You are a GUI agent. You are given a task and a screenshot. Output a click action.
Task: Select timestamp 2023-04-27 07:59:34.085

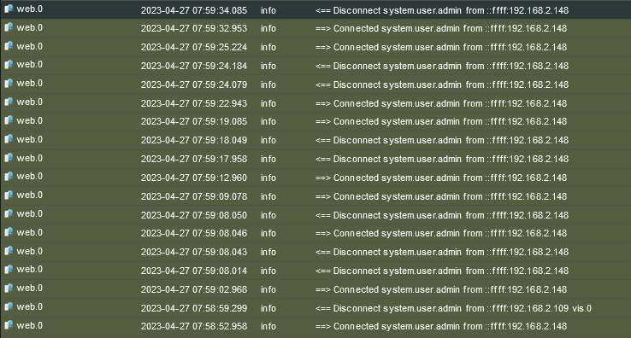pos(194,10)
